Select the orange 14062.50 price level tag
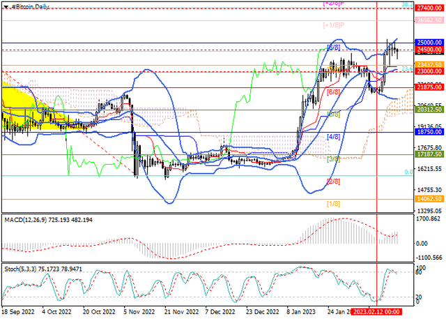Viewport: 446px width, 319px height. pyautogui.click(x=429, y=198)
